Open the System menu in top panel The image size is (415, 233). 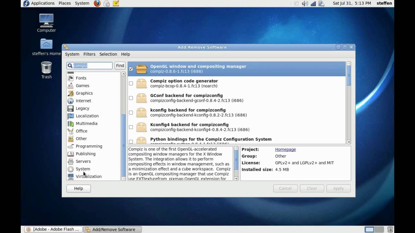(x=82, y=3)
